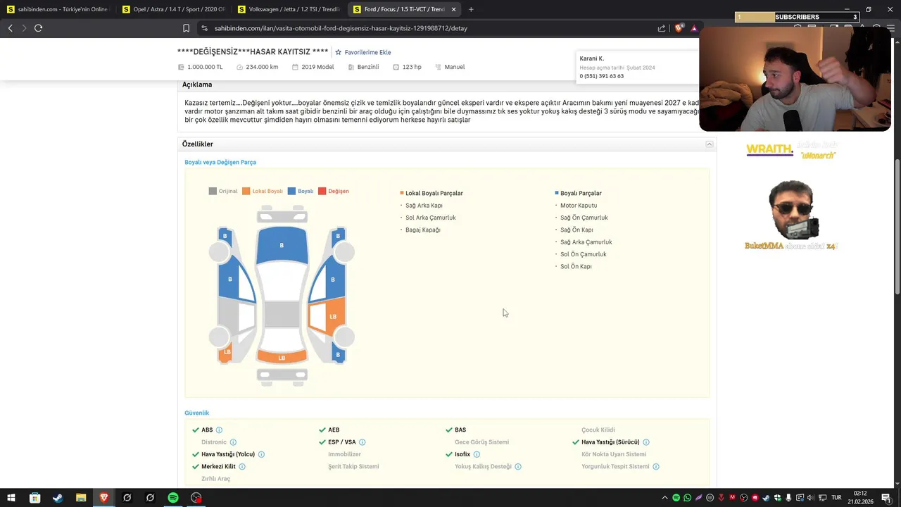Viewport: 901px width, 507px height.
Task: Click the 234.000 km mileage value
Action: click(262, 67)
